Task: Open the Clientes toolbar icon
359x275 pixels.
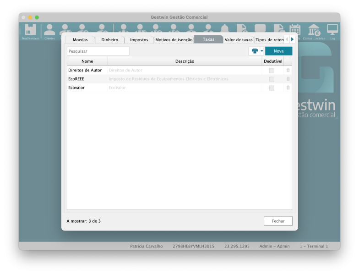Action: point(49,31)
